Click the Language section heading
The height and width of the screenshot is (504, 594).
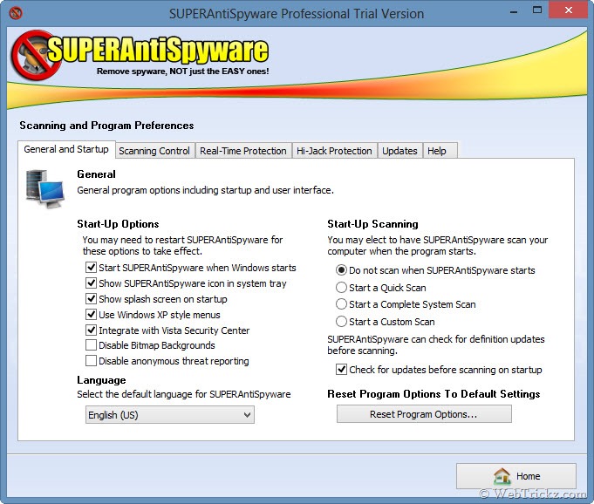pyautogui.click(x=101, y=380)
